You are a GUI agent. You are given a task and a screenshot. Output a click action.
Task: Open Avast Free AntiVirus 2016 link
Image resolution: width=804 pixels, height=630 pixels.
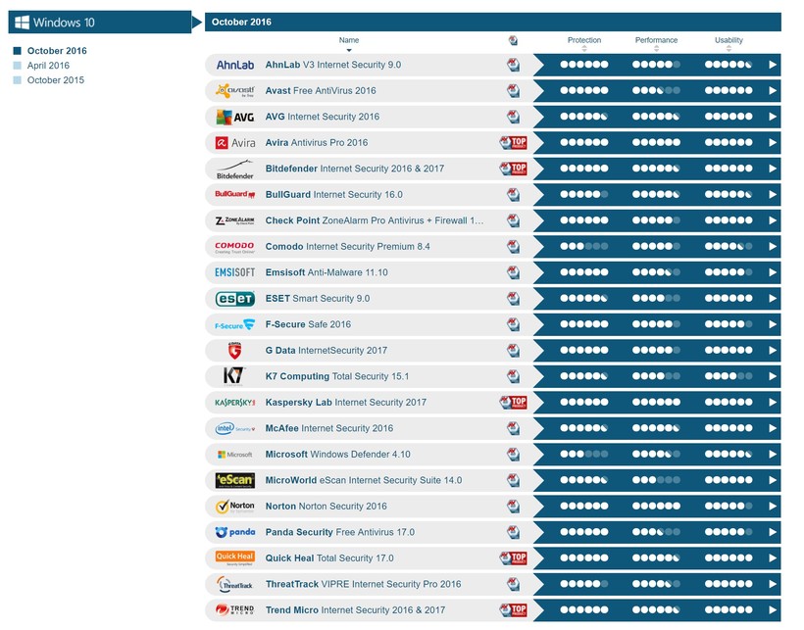[321, 91]
